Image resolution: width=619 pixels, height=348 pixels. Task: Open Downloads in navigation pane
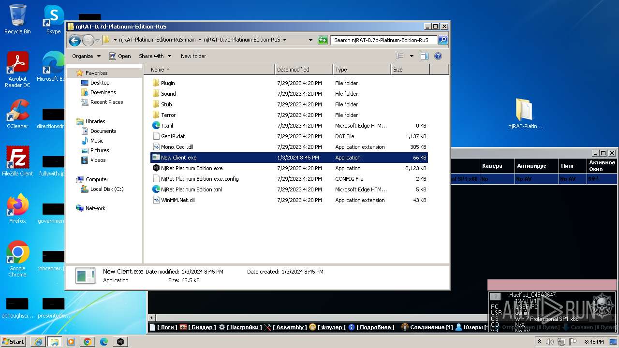point(103,92)
